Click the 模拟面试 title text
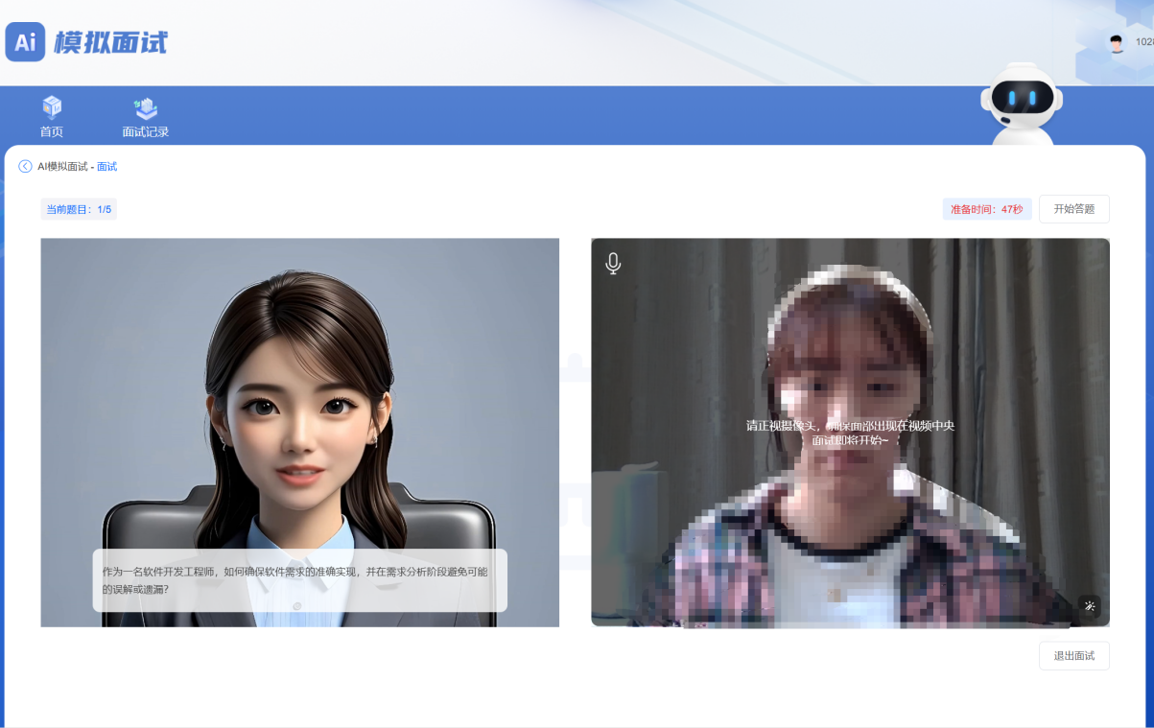The image size is (1154, 728). (x=110, y=43)
